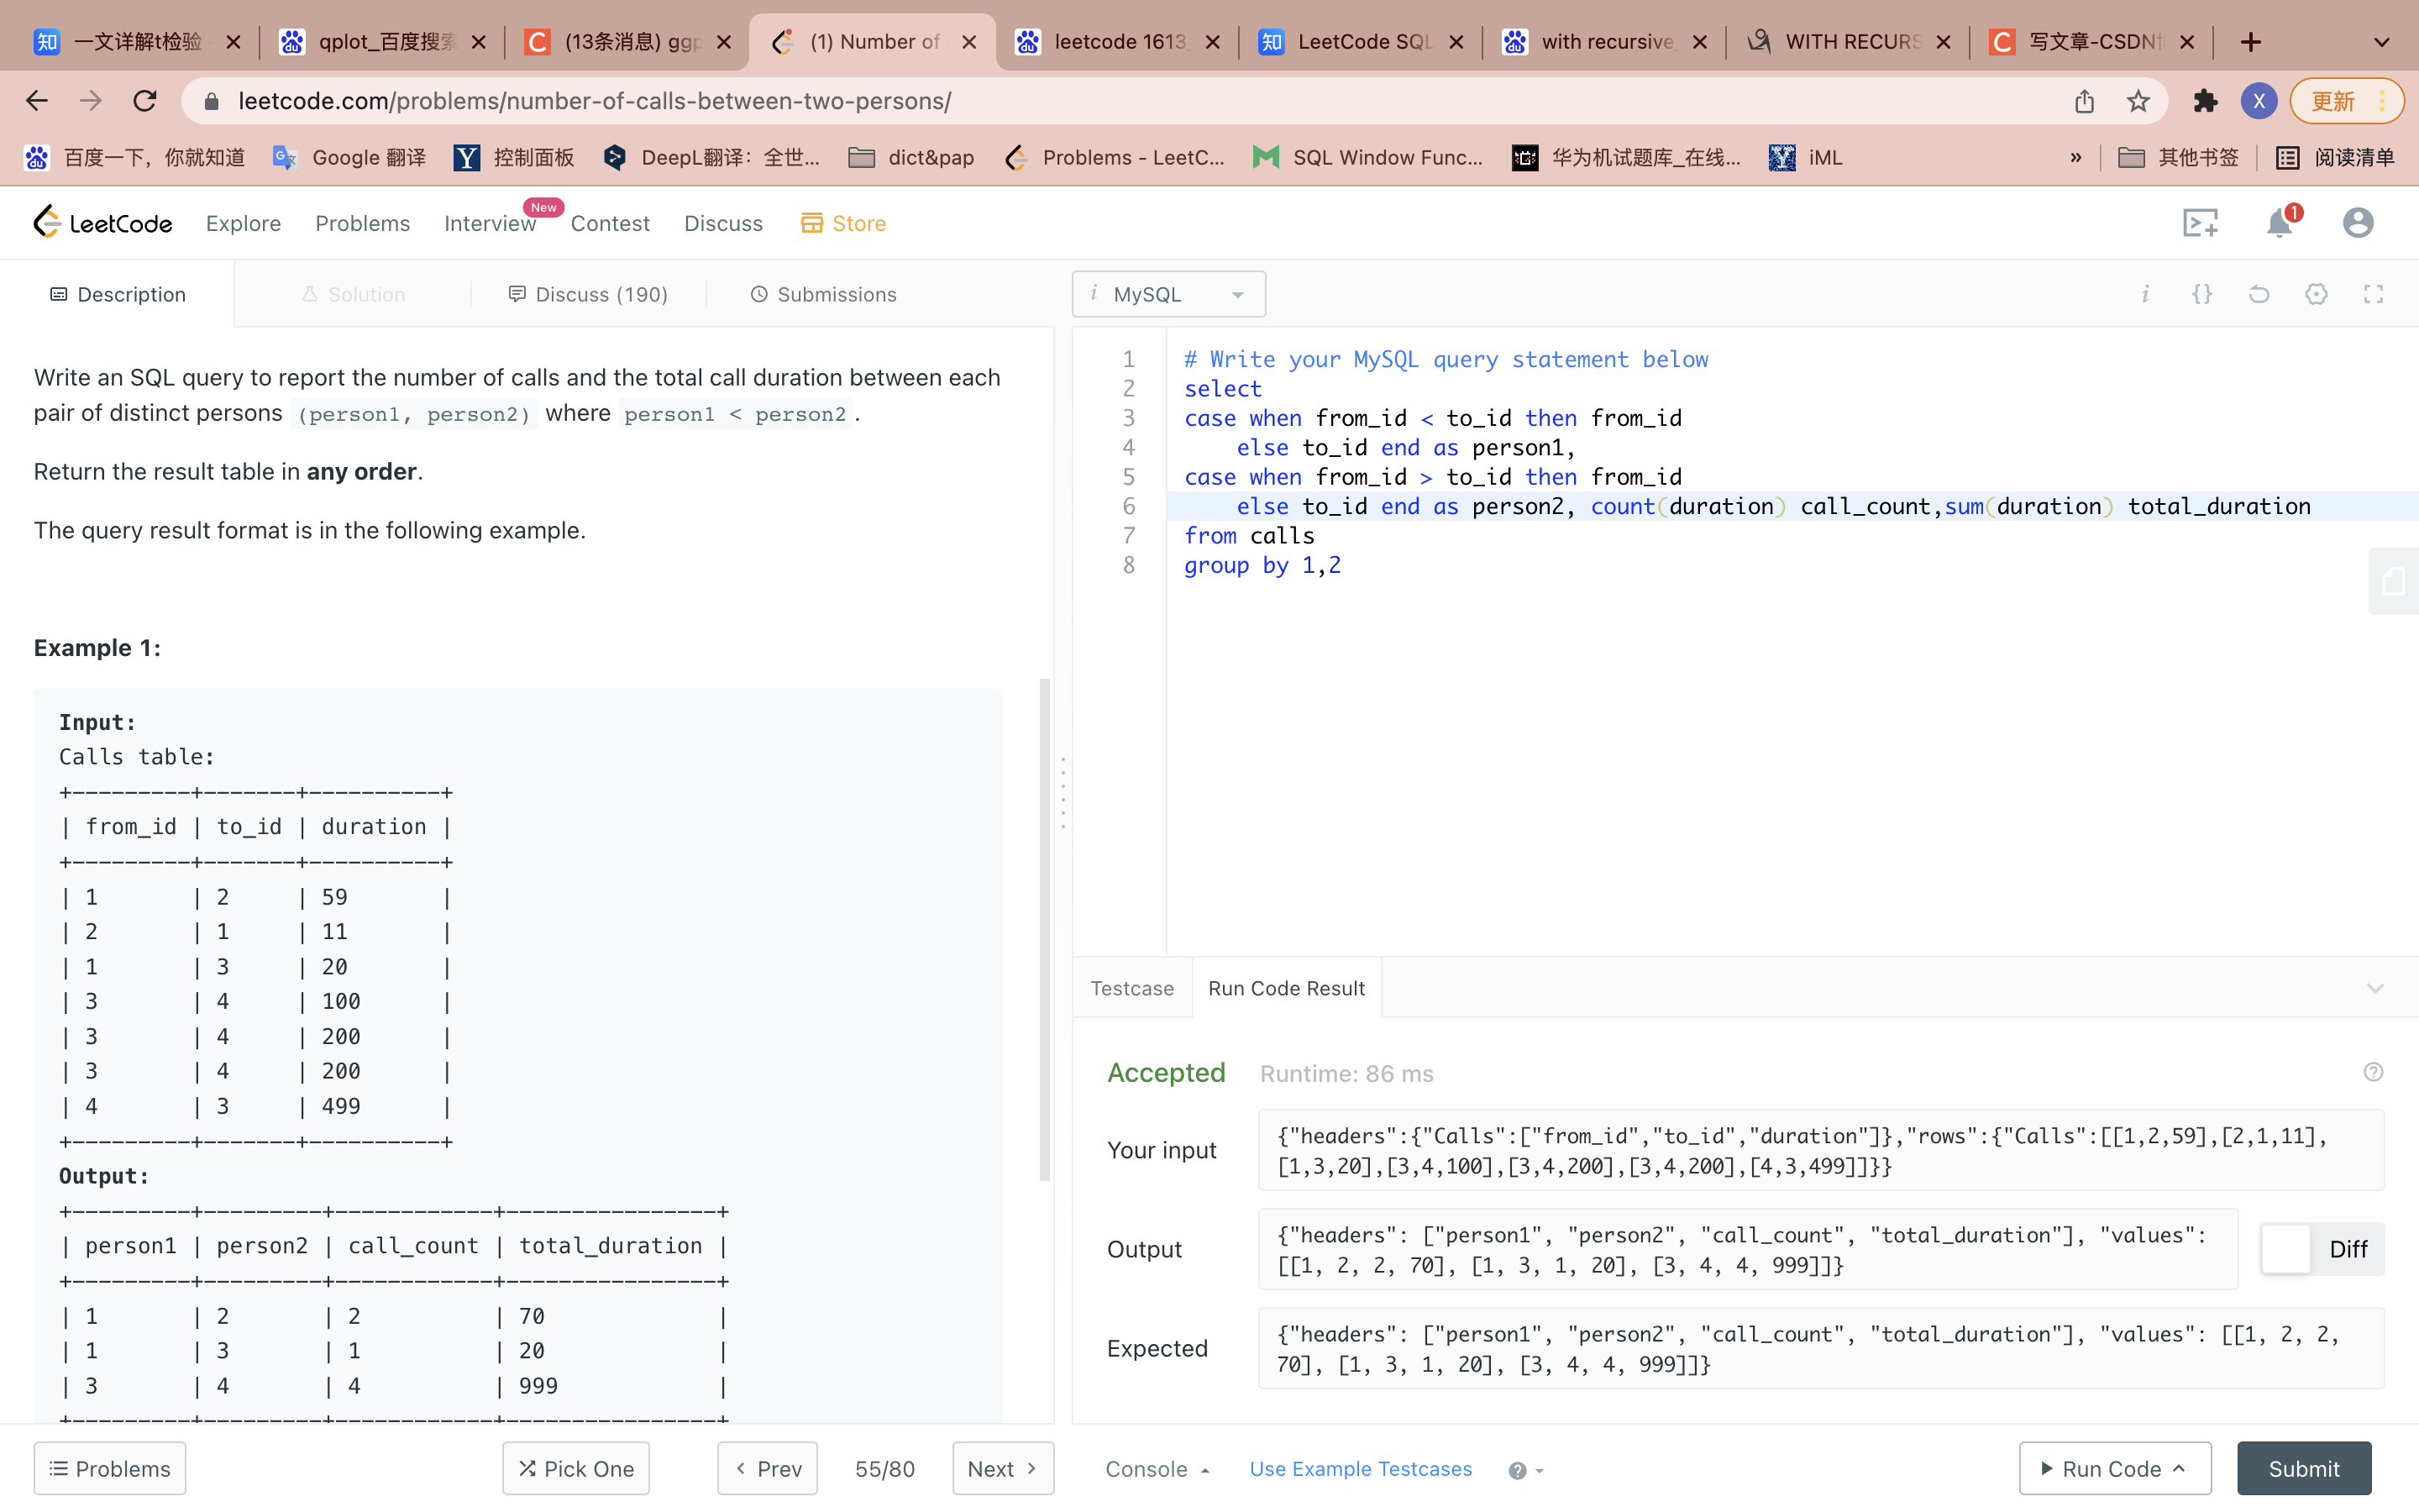
Task: Open the MySQL language dropdown
Action: [x=1168, y=294]
